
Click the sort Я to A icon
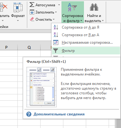pos(56,35)
